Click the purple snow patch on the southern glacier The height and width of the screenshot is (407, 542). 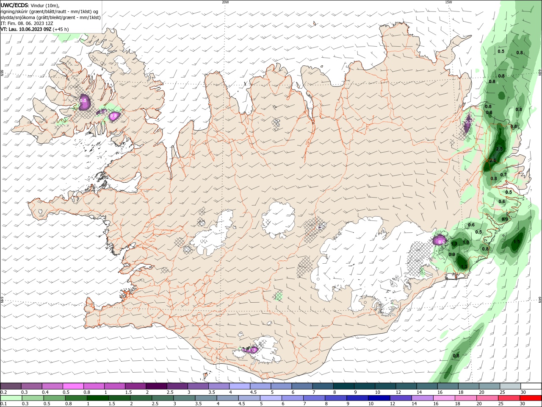coord(252,350)
